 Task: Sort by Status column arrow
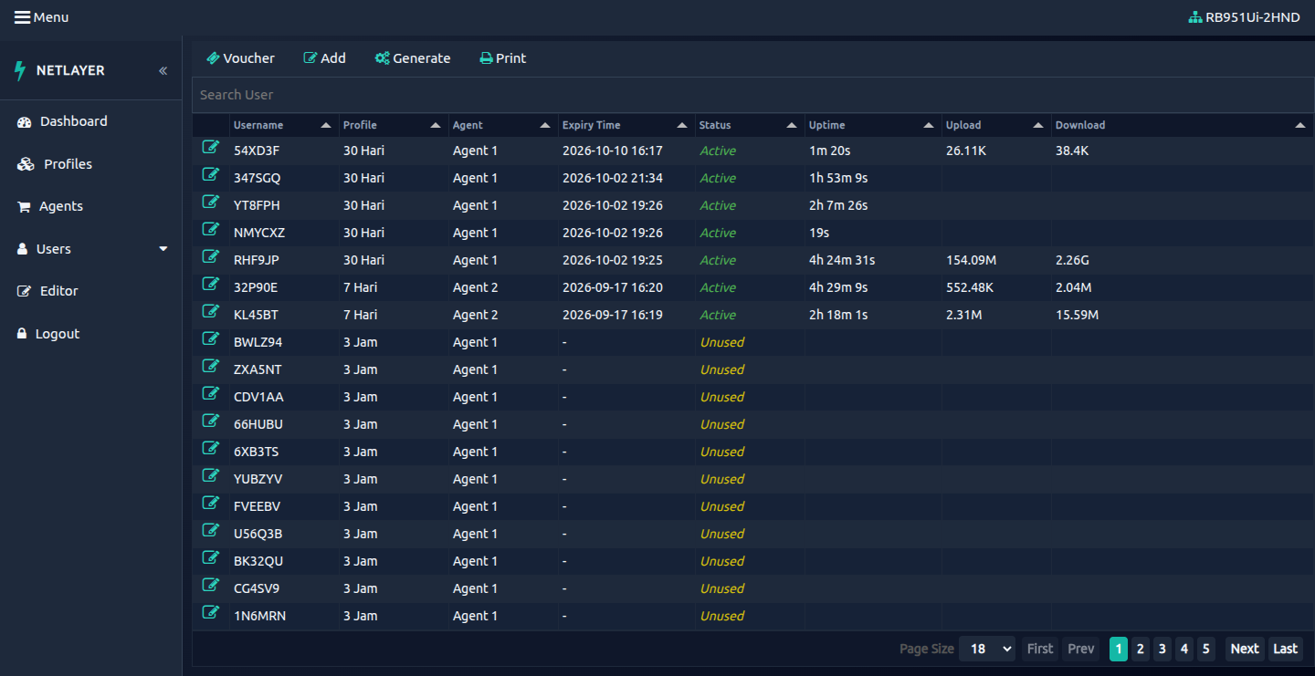coord(792,125)
